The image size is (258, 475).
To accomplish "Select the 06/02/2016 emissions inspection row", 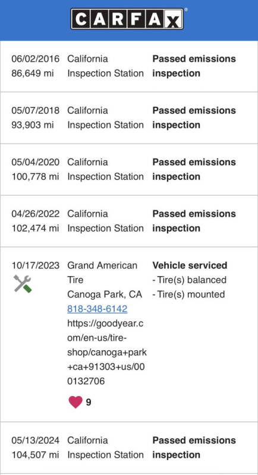I will tap(129, 66).
